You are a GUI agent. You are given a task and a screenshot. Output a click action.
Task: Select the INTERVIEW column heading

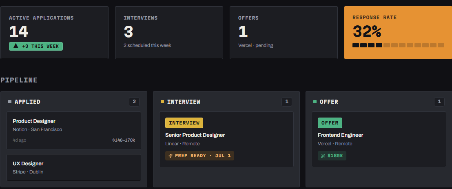[184, 102]
